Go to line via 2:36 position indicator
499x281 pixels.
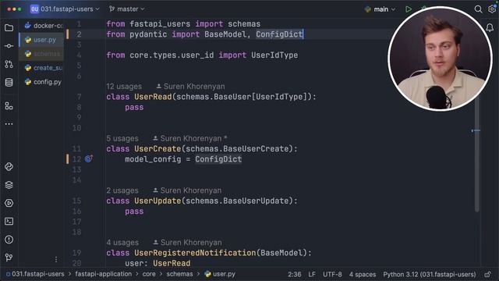pos(295,274)
